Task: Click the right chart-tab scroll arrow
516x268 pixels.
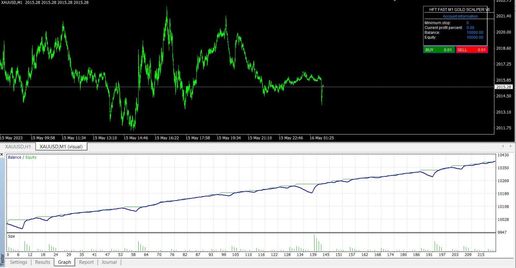Action: [510, 146]
